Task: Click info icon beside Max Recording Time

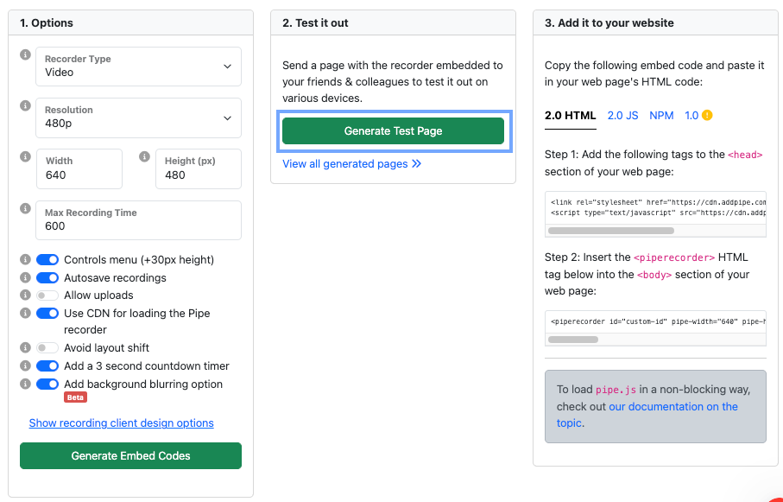Action: 25,208
